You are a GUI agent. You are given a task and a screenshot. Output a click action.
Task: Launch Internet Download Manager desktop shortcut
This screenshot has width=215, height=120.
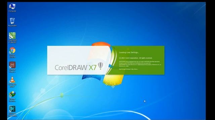click(12, 96)
